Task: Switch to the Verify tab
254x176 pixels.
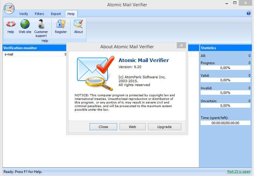Action: click(23, 14)
